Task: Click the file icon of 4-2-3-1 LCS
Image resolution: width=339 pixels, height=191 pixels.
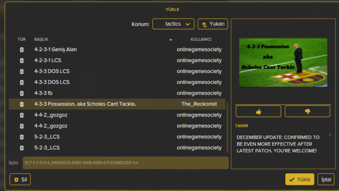Action: [x=21, y=61]
